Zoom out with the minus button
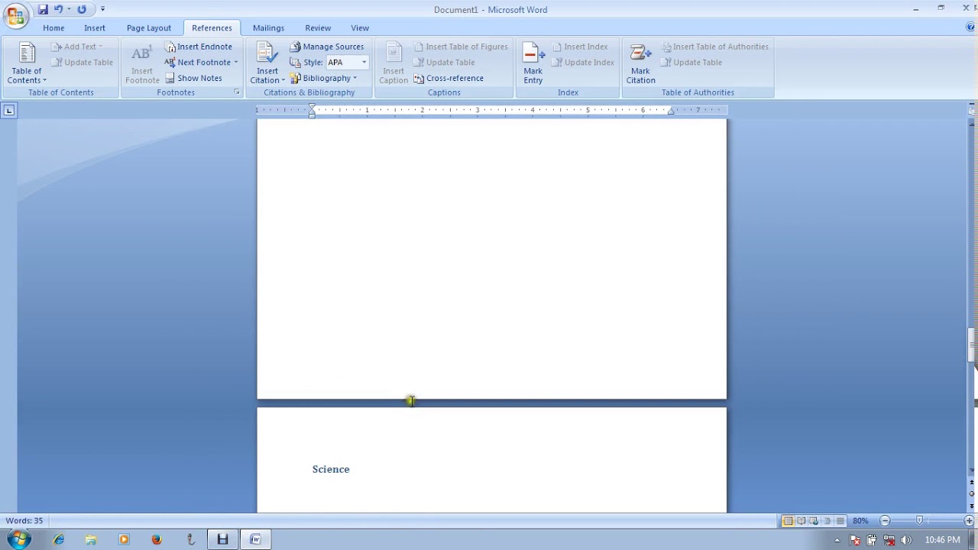This screenshot has width=978, height=550. pos(885,521)
